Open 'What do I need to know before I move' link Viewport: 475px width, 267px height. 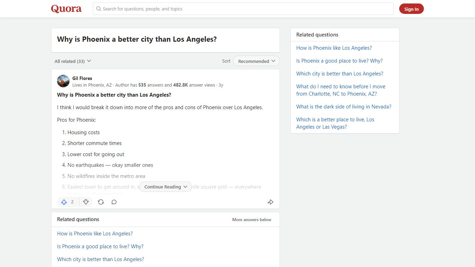pyautogui.click(x=341, y=90)
